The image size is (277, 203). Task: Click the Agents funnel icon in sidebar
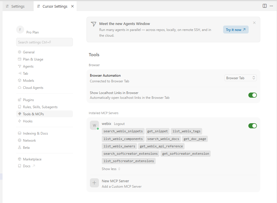[x=20, y=66]
